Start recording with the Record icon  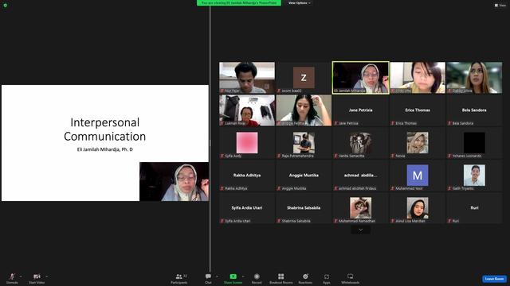[257, 276]
